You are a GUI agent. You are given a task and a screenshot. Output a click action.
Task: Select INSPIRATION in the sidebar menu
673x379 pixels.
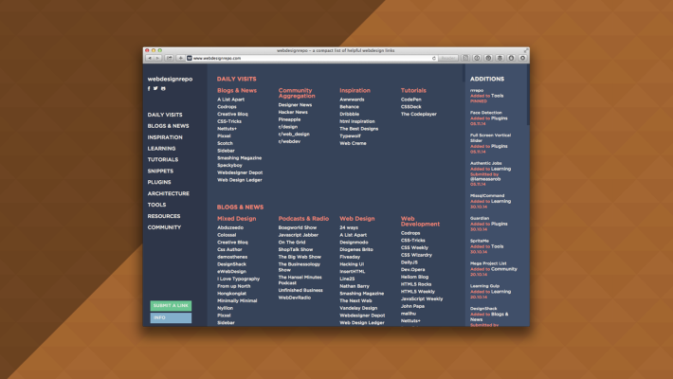pos(165,137)
